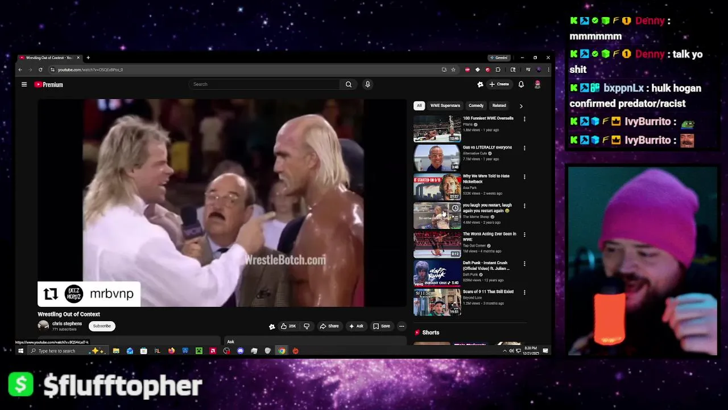The width and height of the screenshot is (728, 410).
Task: Open options menu for Scars of 9 11 video
Action: pos(524,293)
